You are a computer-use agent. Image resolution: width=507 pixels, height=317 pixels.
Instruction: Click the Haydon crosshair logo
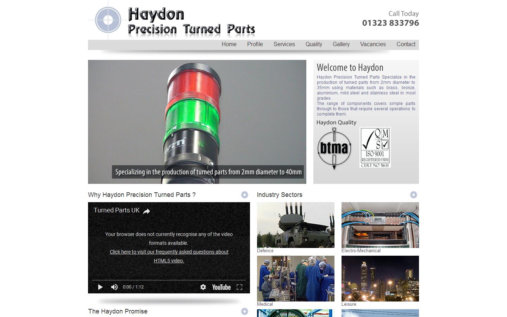click(108, 20)
